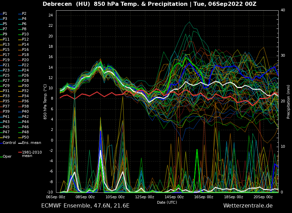Click the P26 legend entry
The image size is (292, 213).
pyautogui.click(x=25, y=76)
